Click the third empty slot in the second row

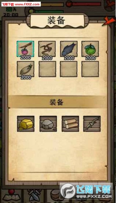69,69
